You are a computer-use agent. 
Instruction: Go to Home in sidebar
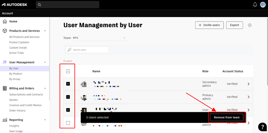pyautogui.click(x=13, y=22)
